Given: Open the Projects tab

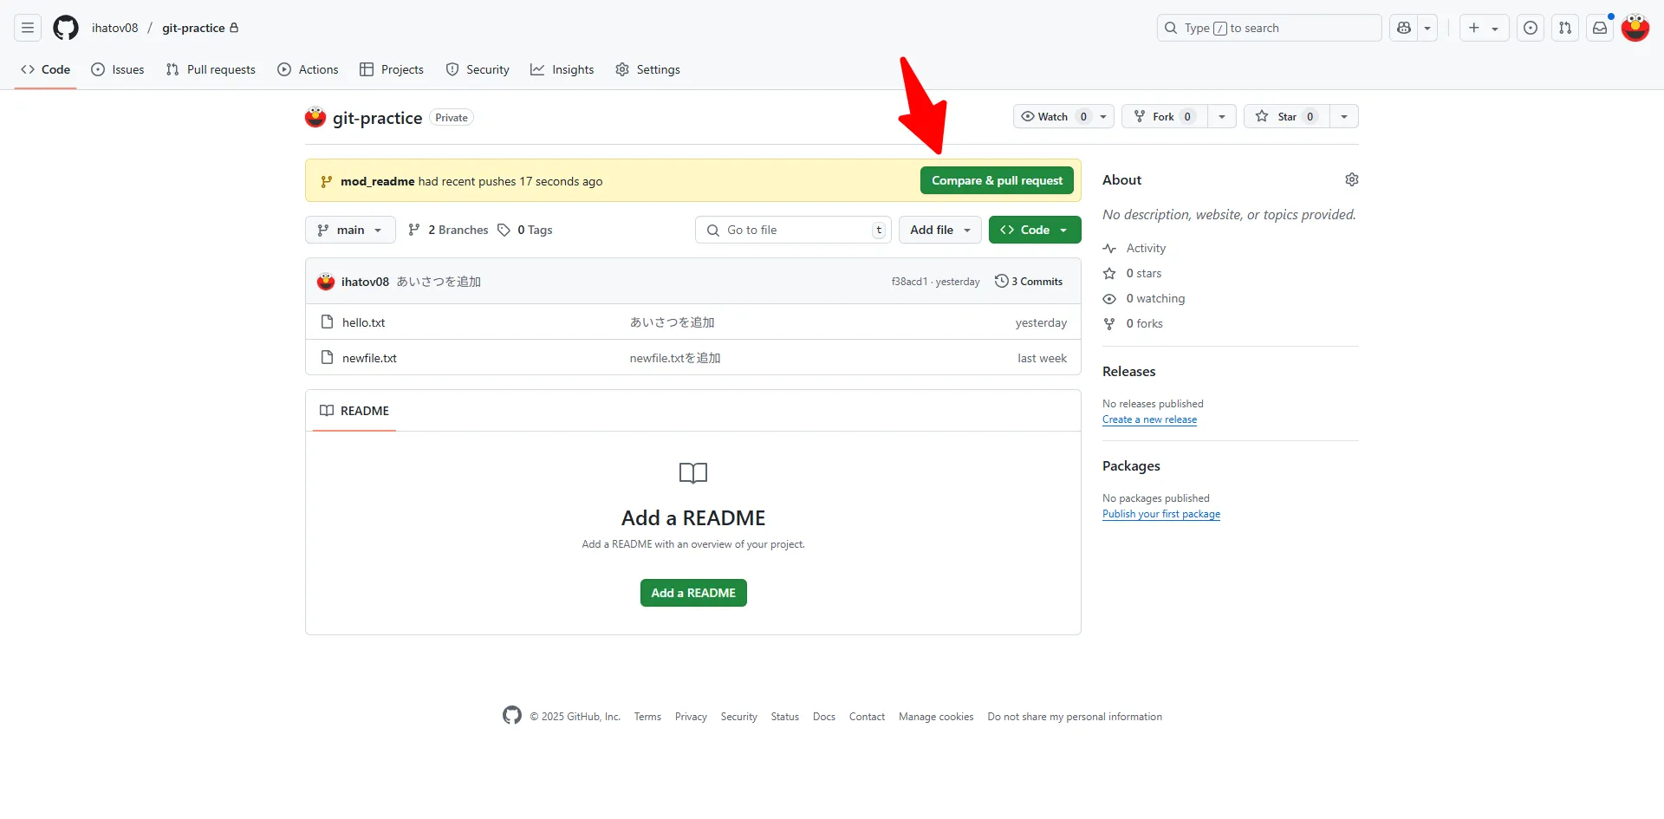Looking at the screenshot, I should pos(392,69).
